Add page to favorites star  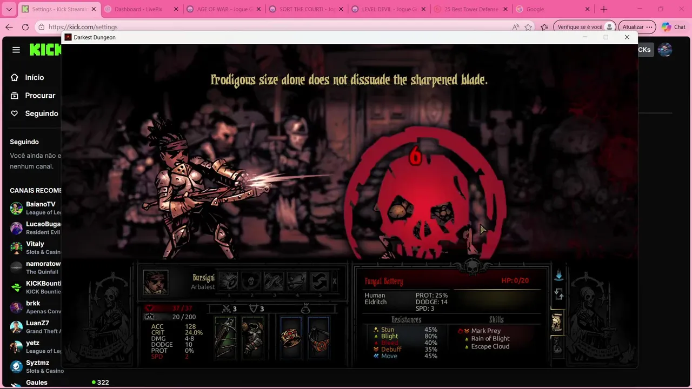pyautogui.click(x=528, y=27)
